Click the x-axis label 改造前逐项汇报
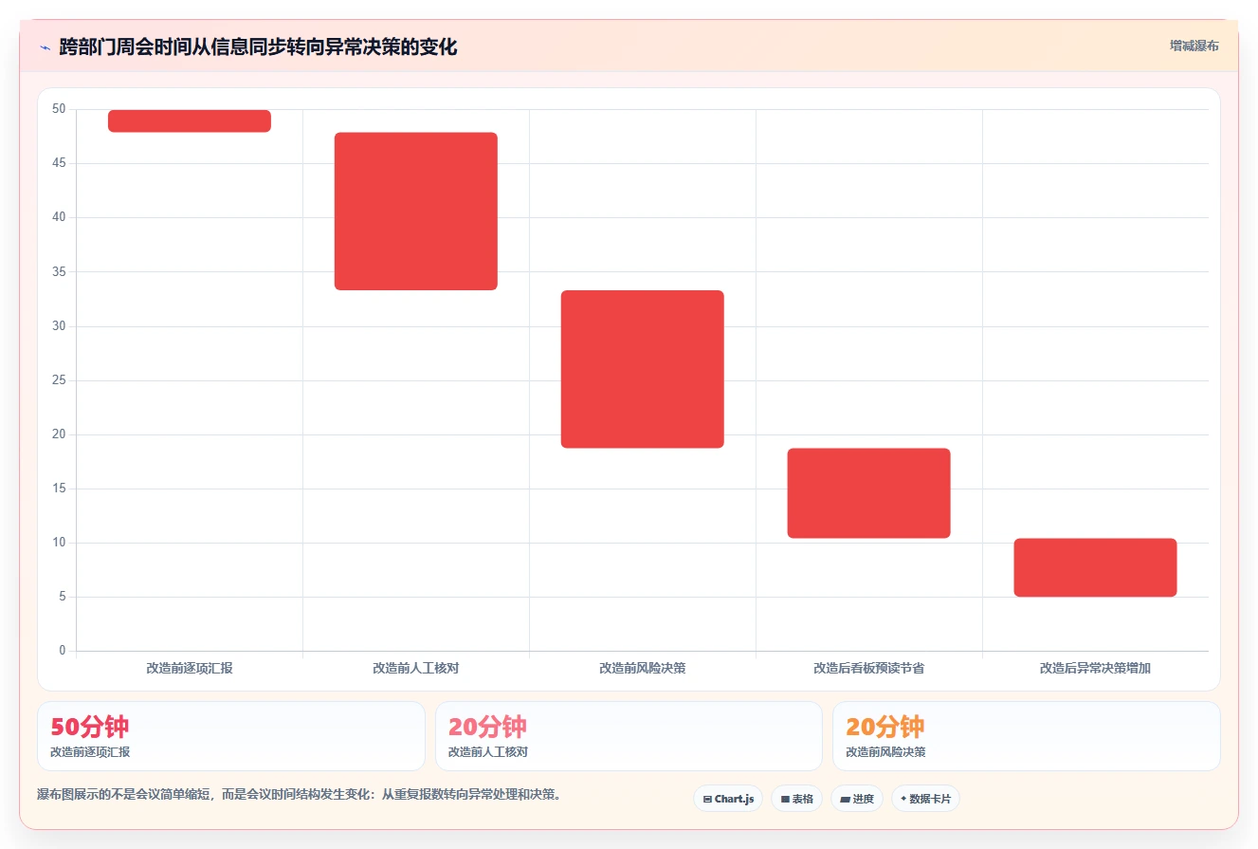The image size is (1258, 849). tap(190, 668)
